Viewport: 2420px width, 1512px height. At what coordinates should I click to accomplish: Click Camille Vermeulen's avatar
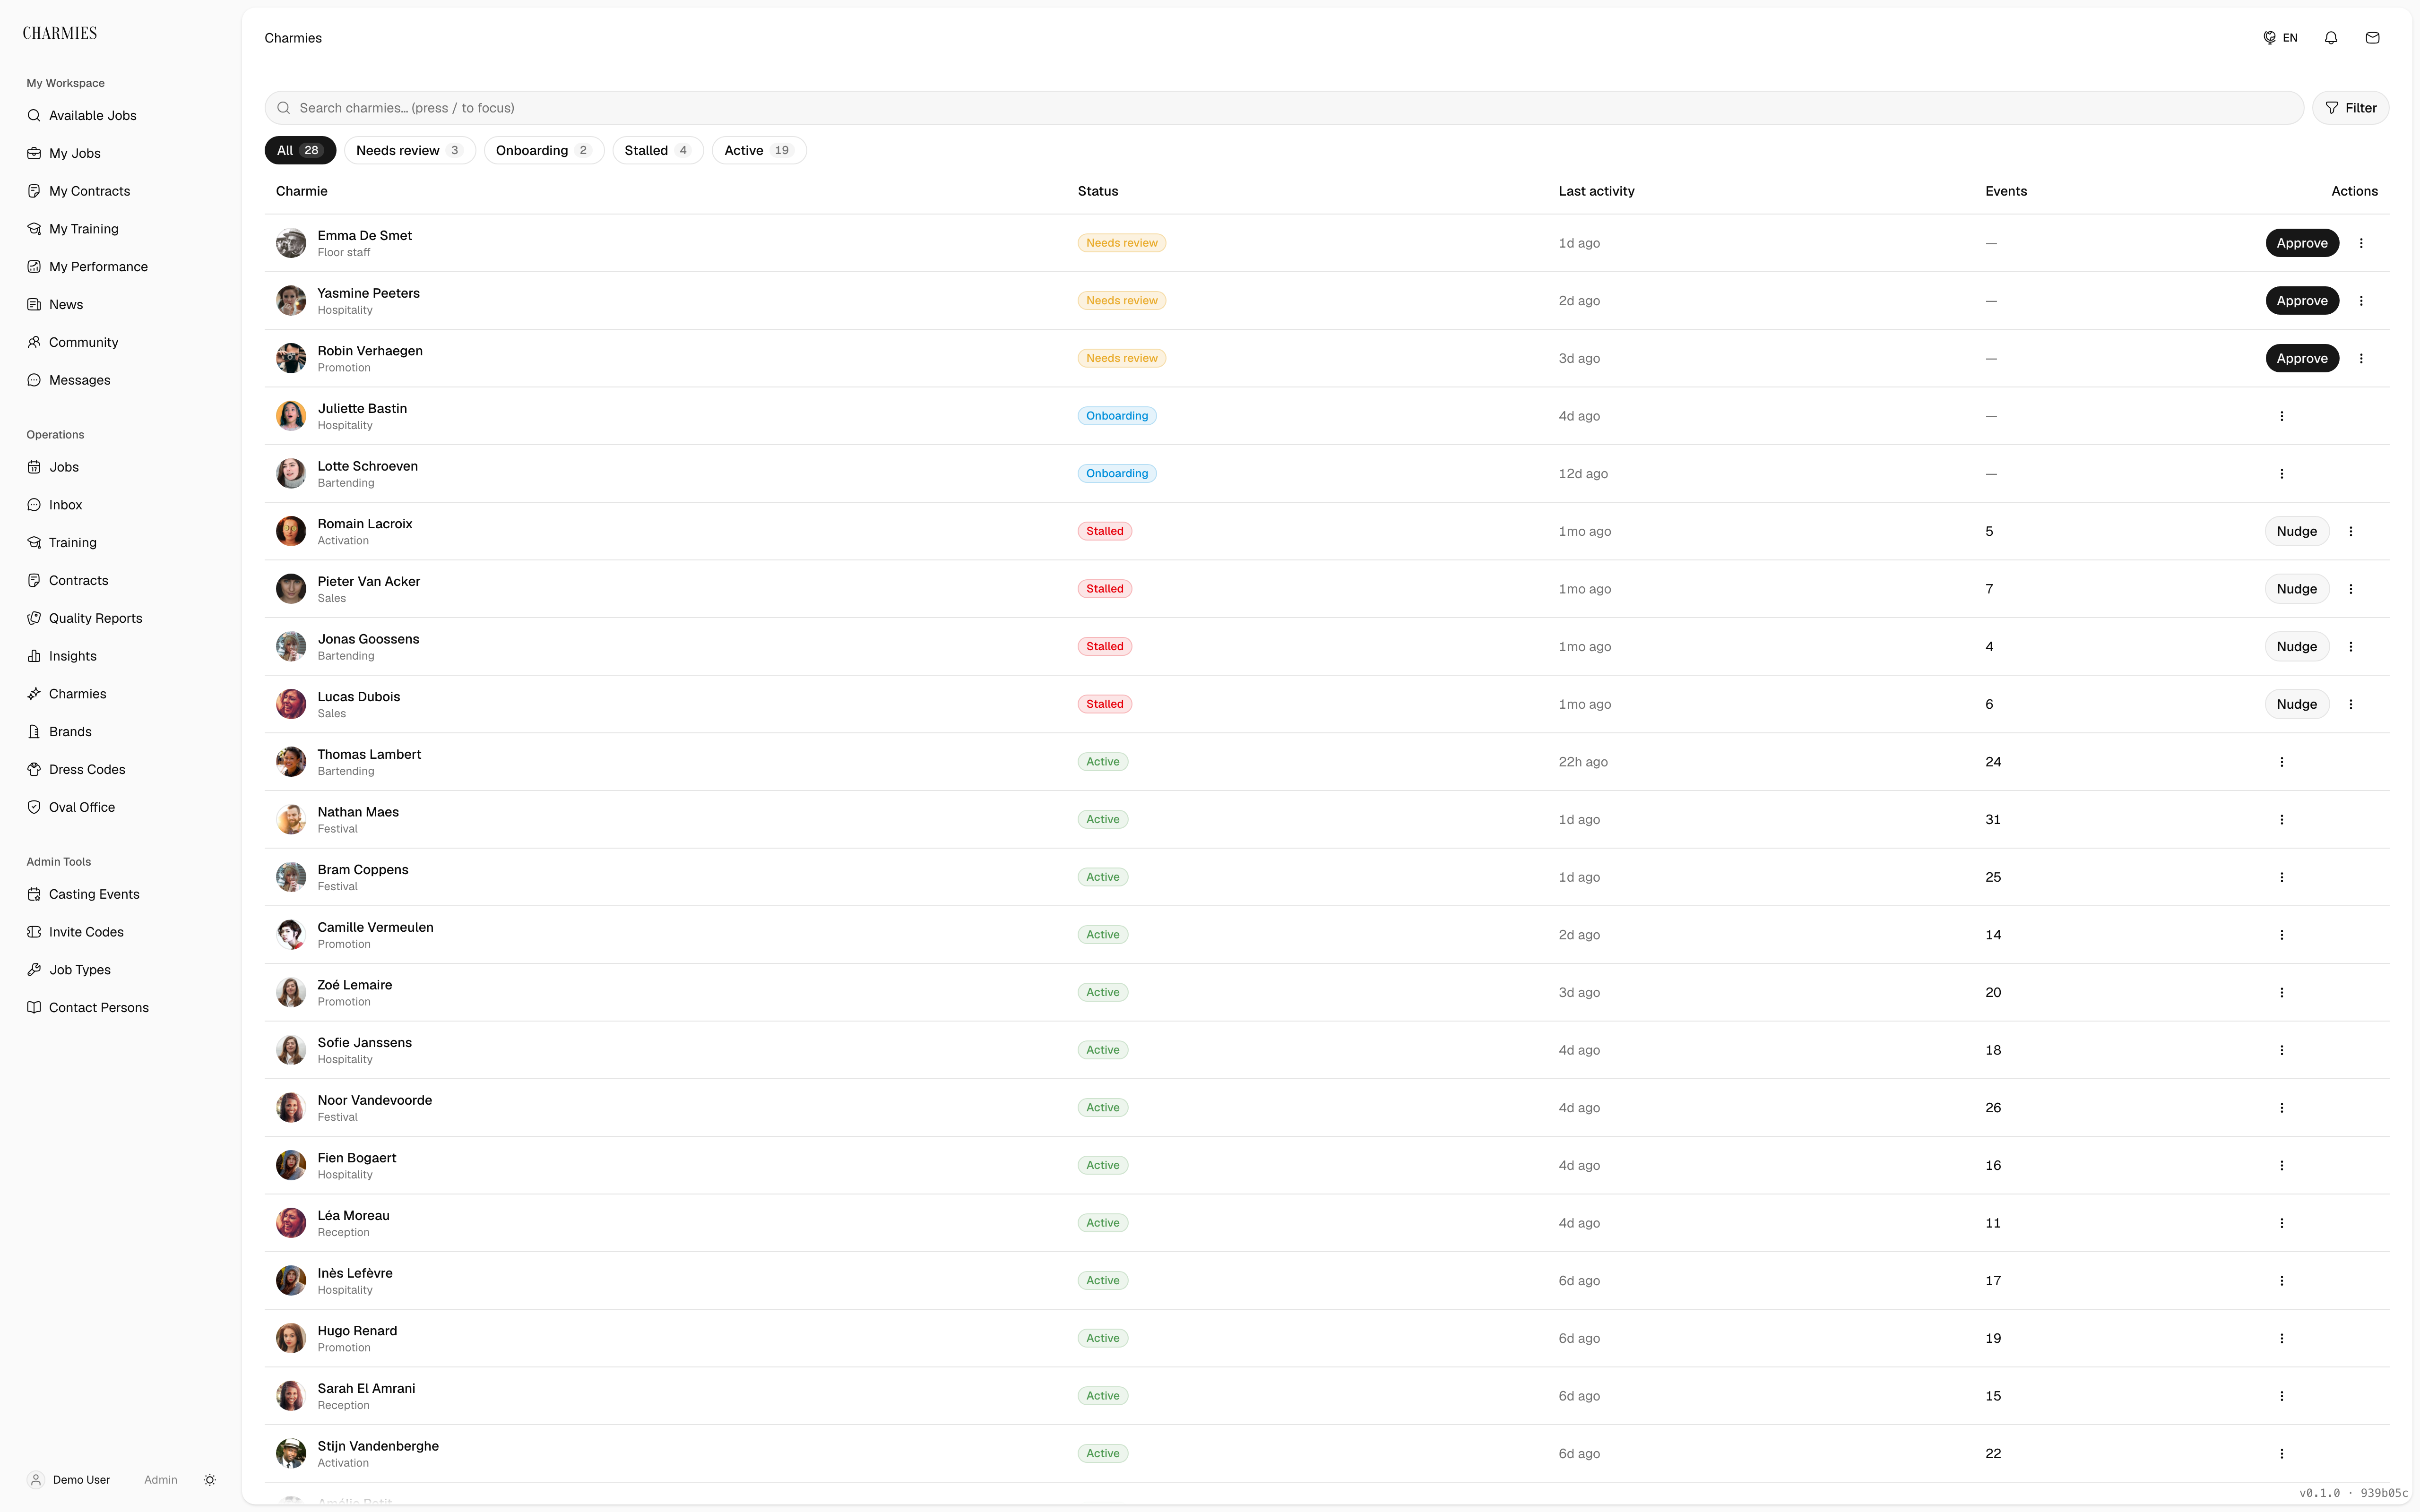coord(291,935)
